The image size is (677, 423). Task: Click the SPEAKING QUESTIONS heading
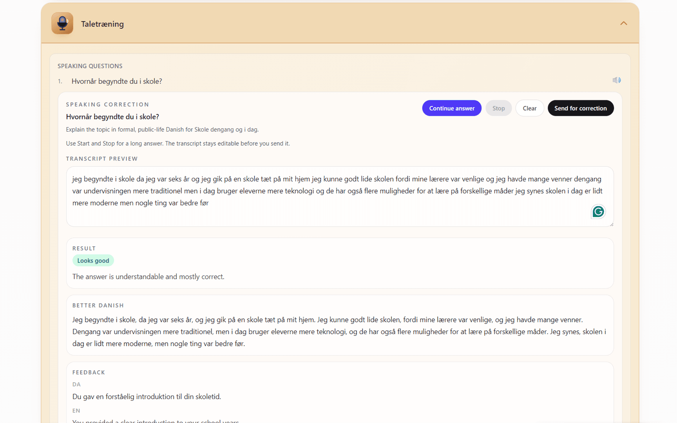coord(90,66)
